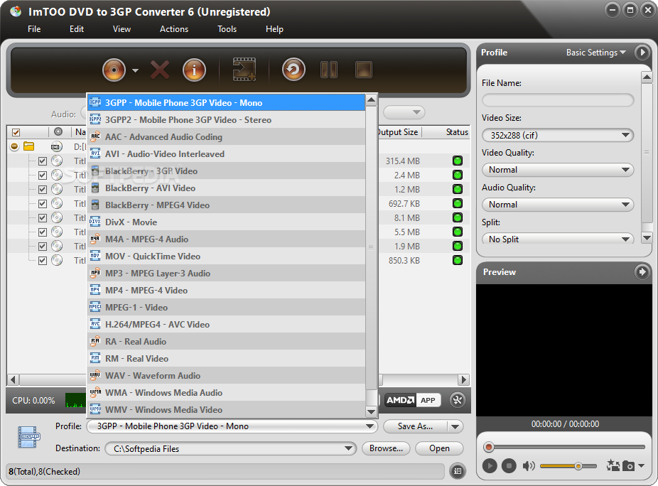Open the Edit menu
Image resolution: width=658 pixels, height=486 pixels.
(76, 29)
